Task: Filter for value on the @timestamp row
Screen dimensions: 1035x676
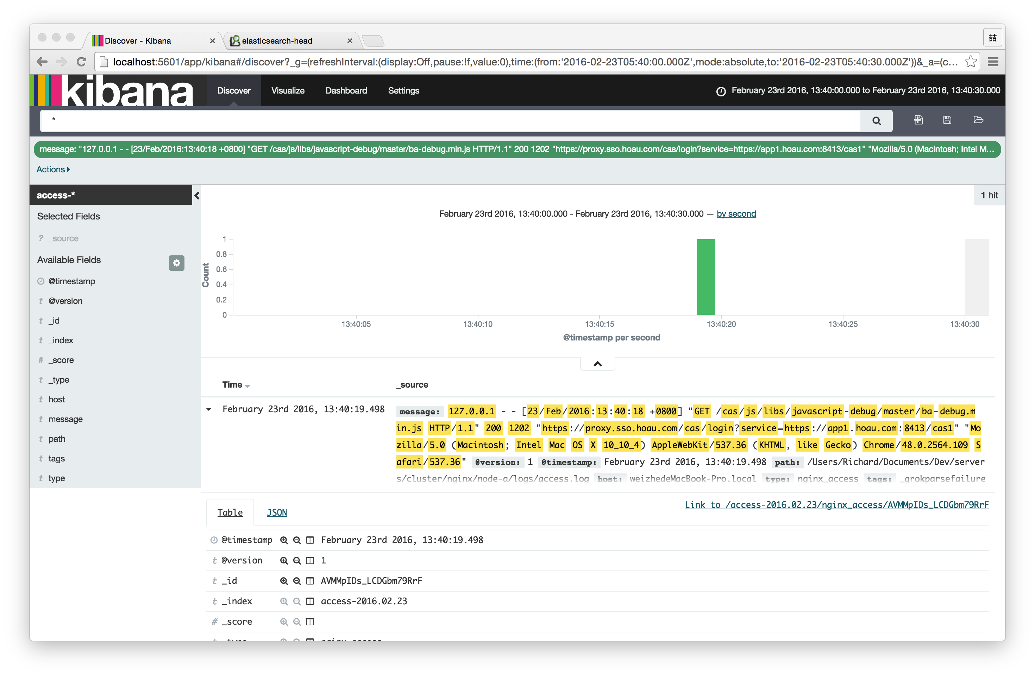Action: point(284,540)
